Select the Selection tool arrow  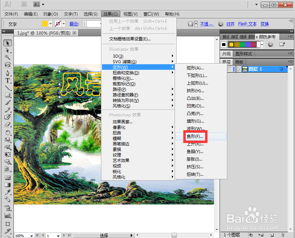coord(8,43)
